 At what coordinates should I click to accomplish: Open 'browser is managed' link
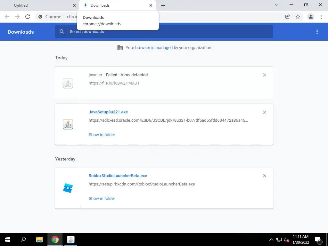tap(154, 47)
